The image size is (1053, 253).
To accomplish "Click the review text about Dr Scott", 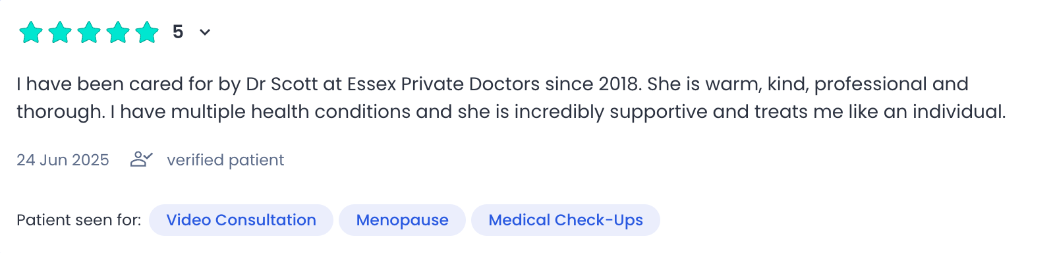I will pos(511,98).
